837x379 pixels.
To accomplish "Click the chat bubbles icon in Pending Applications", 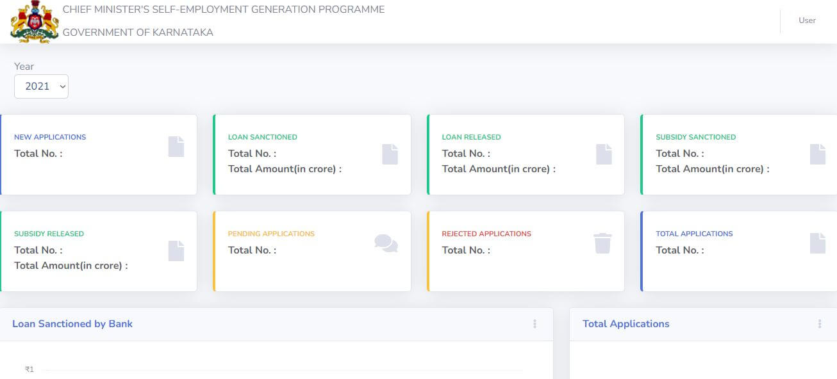I will click(x=386, y=243).
